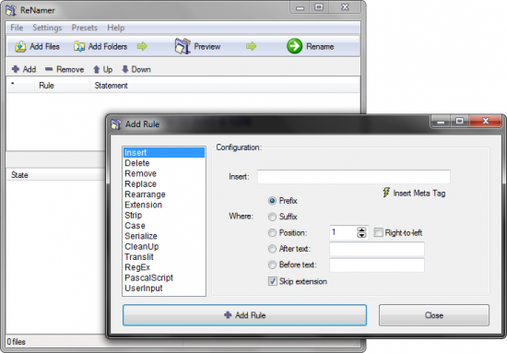Select the After text radio button
This screenshot has height=353, width=507.
[272, 249]
